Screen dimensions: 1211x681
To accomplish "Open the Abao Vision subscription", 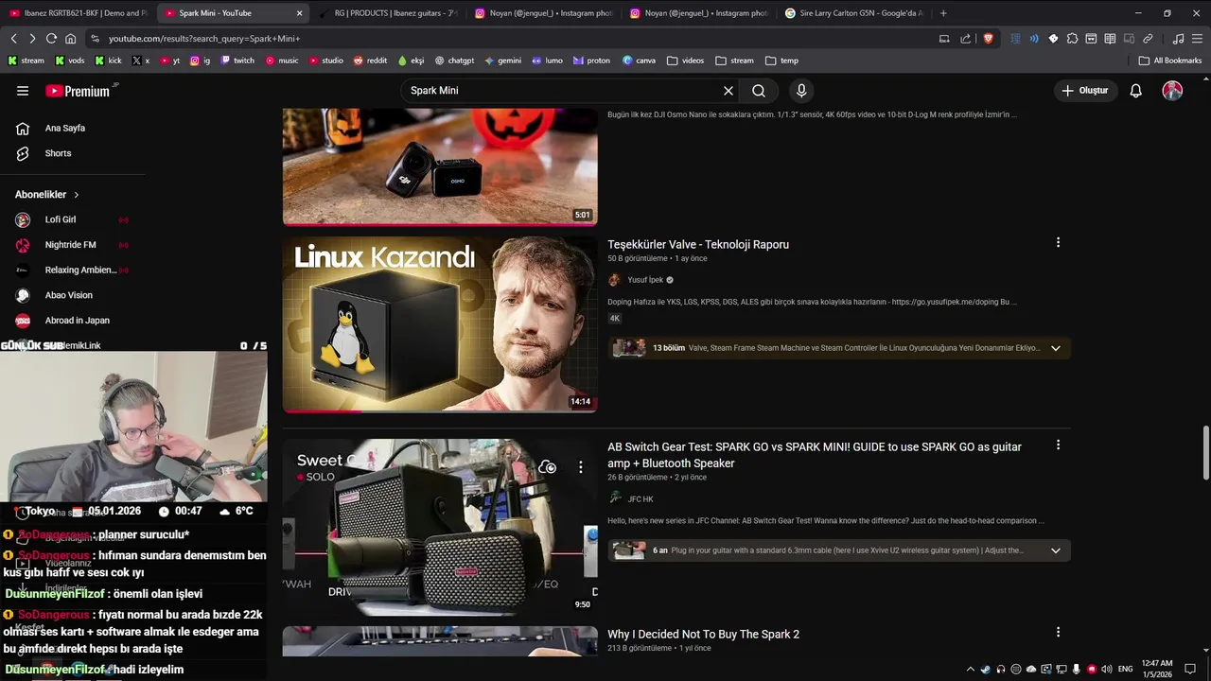I will tap(68, 295).
